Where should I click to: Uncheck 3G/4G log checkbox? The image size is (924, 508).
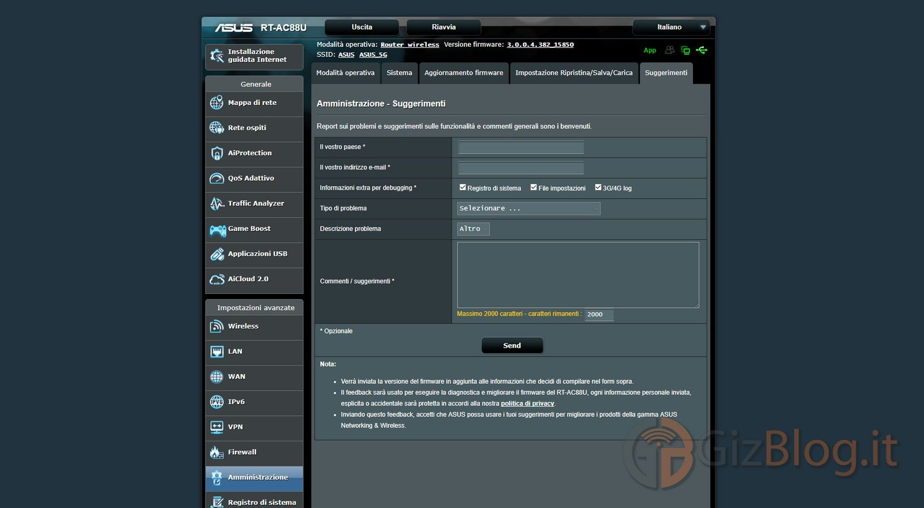pos(598,187)
